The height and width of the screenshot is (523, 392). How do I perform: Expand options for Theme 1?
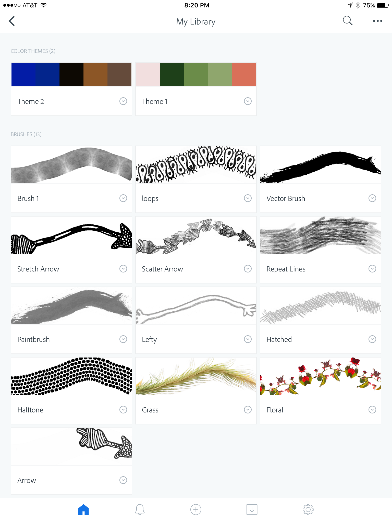pyautogui.click(x=248, y=101)
